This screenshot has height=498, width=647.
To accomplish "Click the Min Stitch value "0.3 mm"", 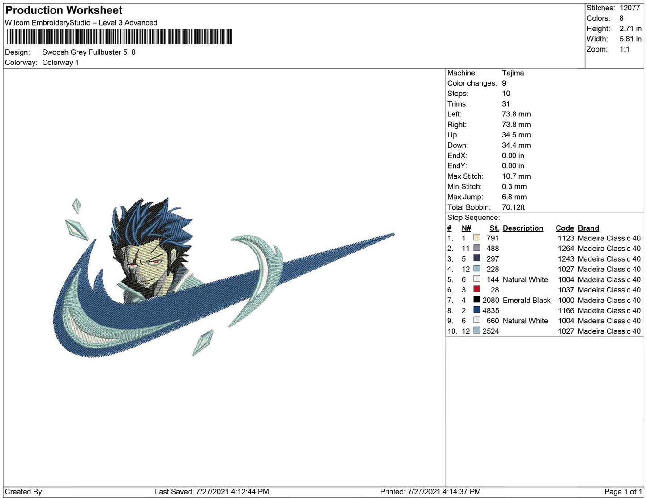I will [x=514, y=186].
